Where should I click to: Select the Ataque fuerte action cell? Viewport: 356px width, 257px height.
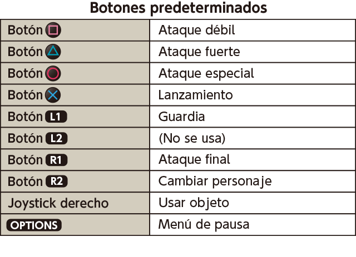click(x=253, y=52)
